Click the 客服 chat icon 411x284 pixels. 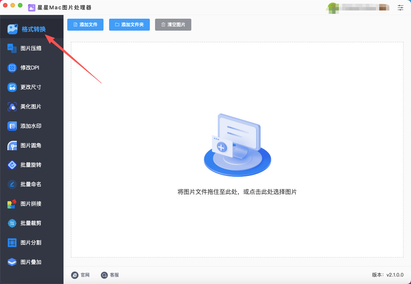[104, 275]
